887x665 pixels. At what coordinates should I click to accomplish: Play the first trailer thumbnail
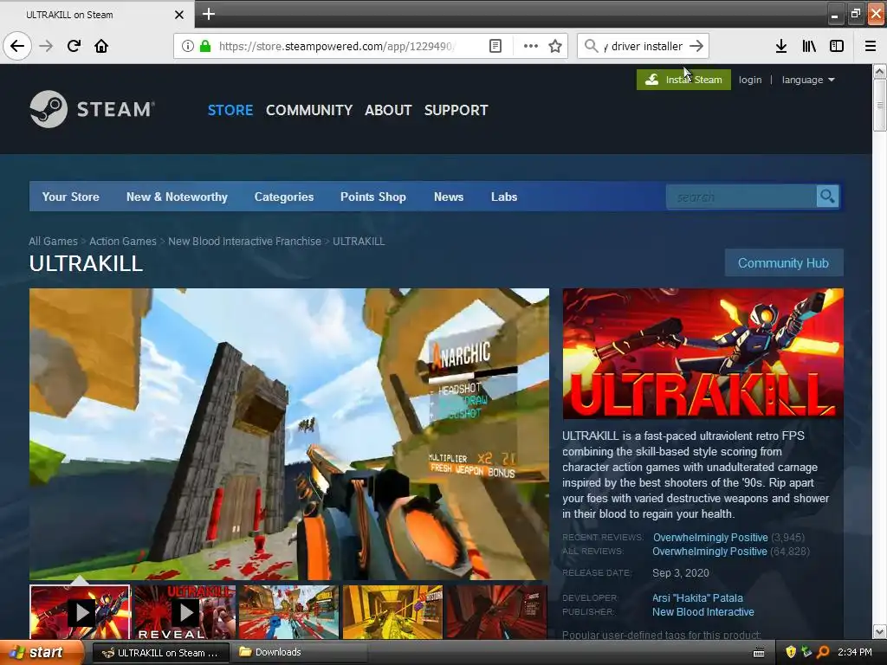point(80,612)
